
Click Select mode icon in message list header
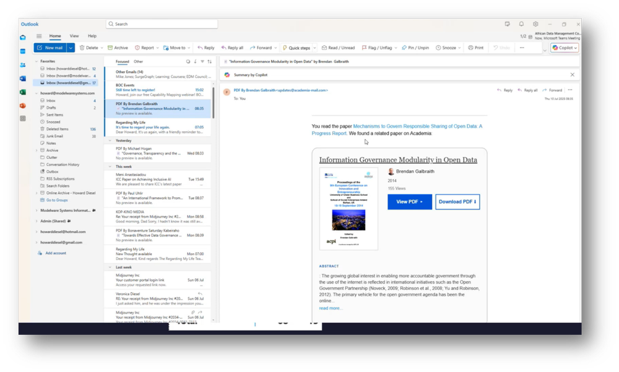coord(188,61)
